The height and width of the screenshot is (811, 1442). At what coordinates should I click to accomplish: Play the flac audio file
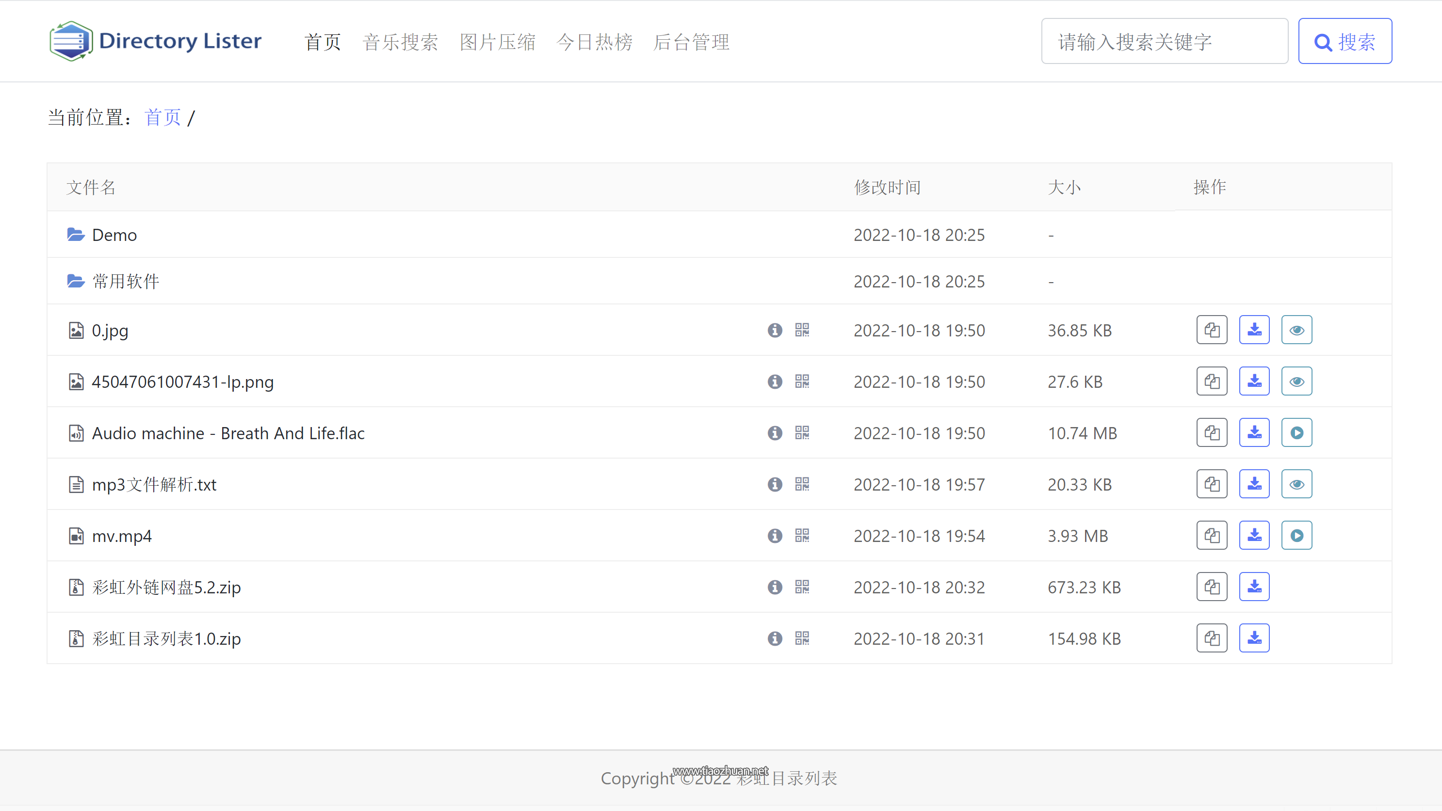click(1296, 433)
